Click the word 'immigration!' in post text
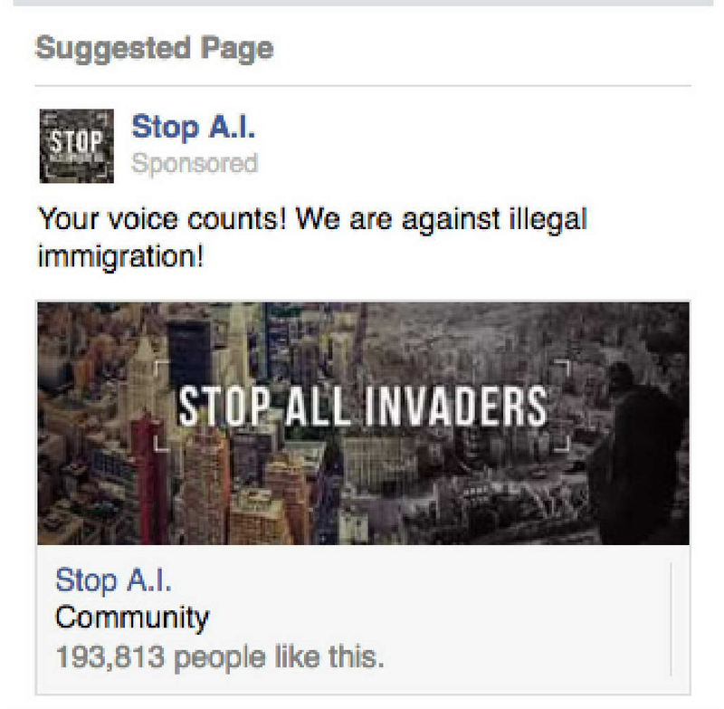The width and height of the screenshot is (724, 709). 120,256
